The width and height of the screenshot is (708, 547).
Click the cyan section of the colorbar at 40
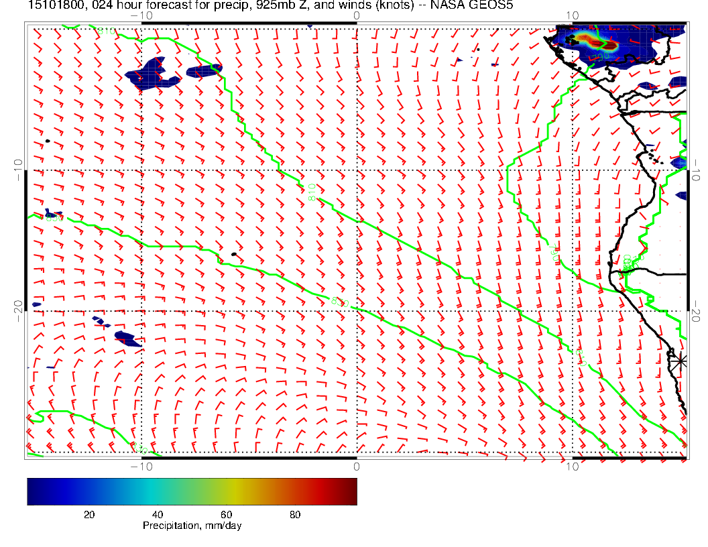pos(158,491)
